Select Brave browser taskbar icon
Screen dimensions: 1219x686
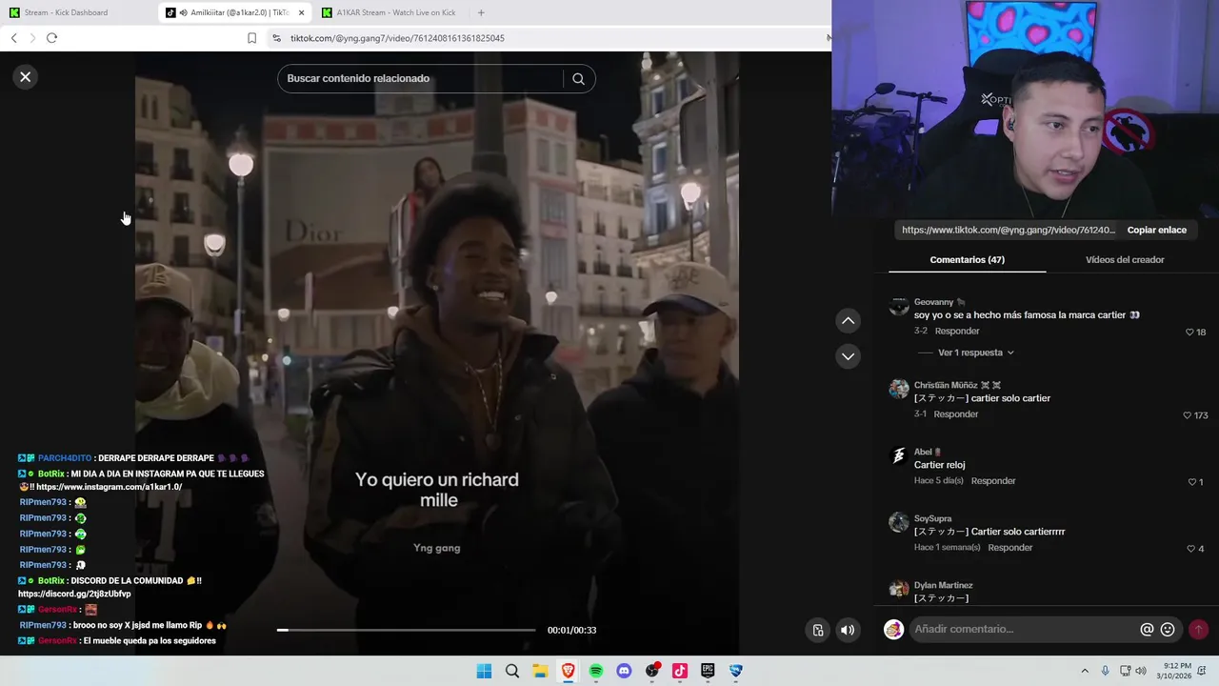[x=569, y=671]
